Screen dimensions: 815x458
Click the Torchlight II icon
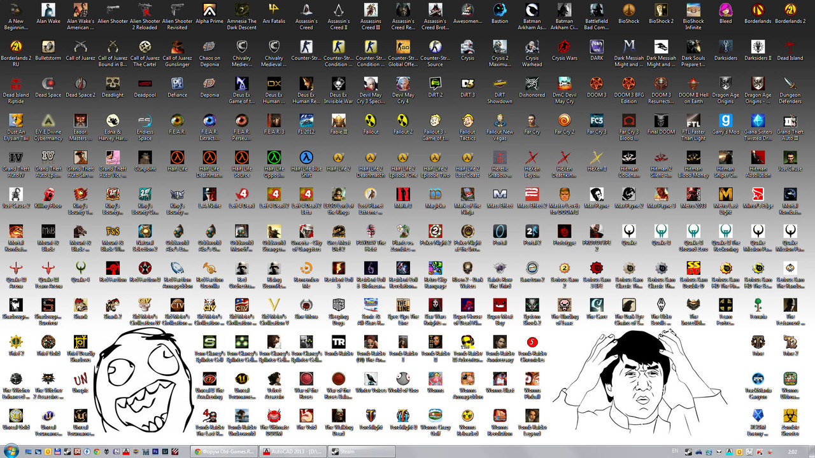pos(403,420)
